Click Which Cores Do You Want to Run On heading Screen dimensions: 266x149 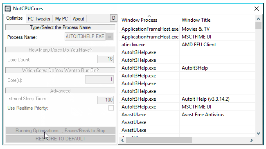click(x=61, y=70)
